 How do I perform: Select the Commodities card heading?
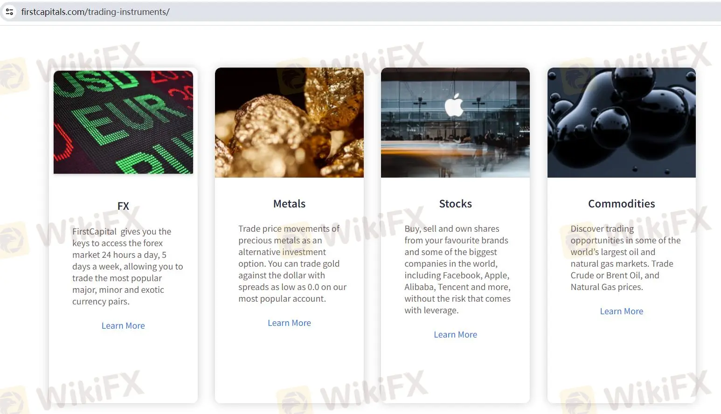coord(622,204)
